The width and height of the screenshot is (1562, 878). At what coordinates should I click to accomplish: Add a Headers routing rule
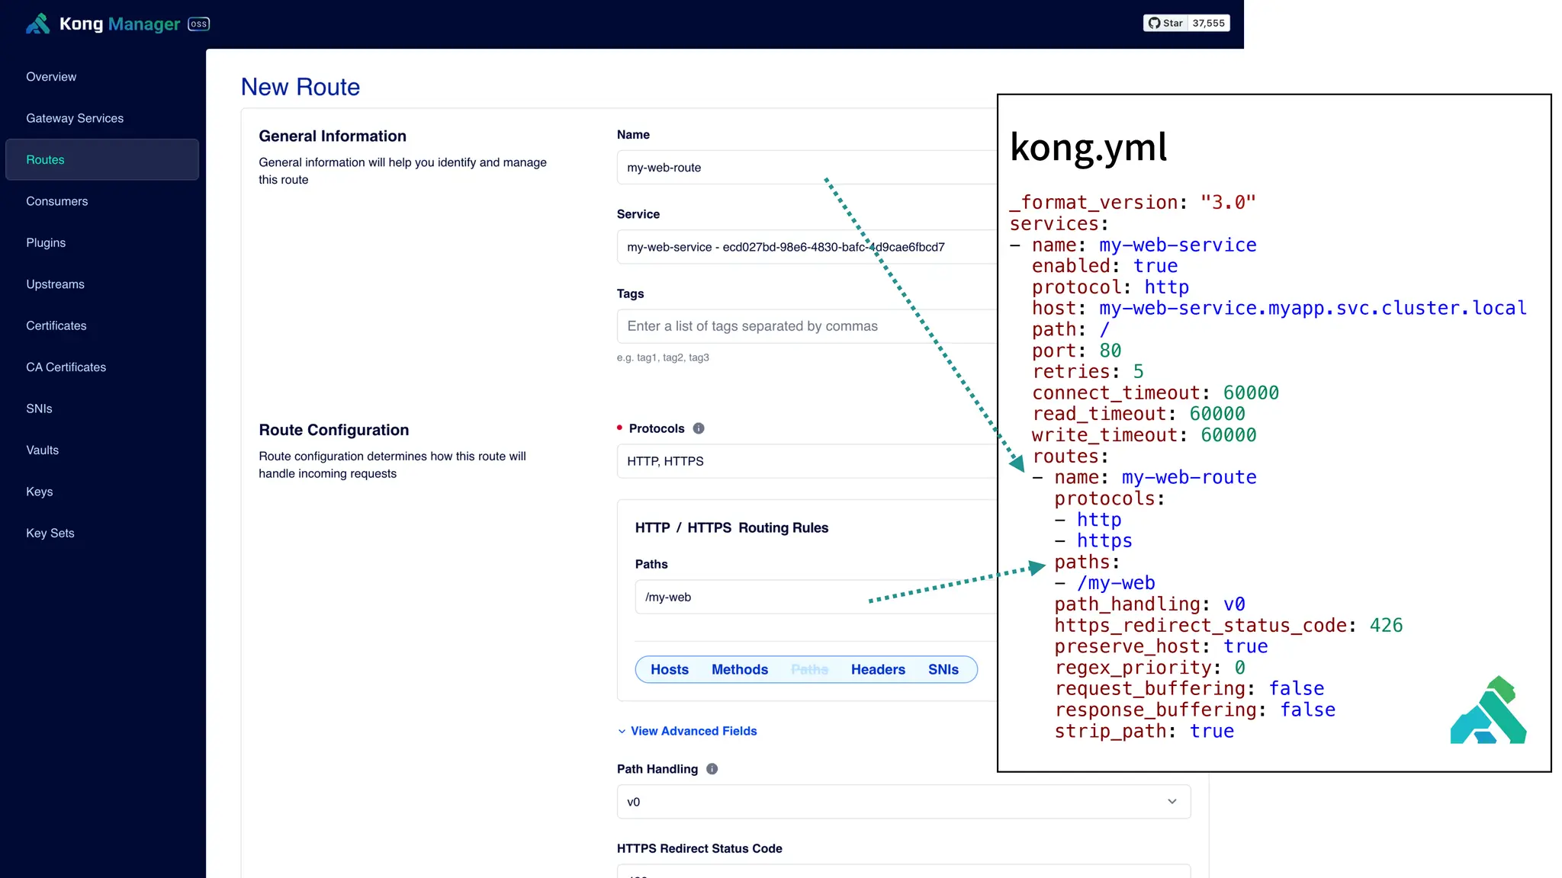(878, 669)
